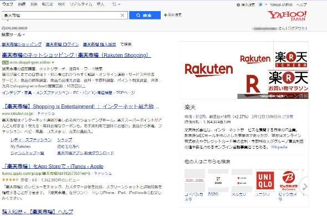Open the ジャンルトップ一覧 sitelink
327x216 pixels.
27,153
